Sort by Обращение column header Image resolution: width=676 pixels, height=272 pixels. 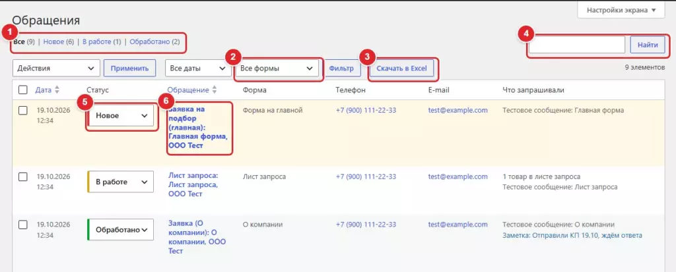click(x=188, y=90)
